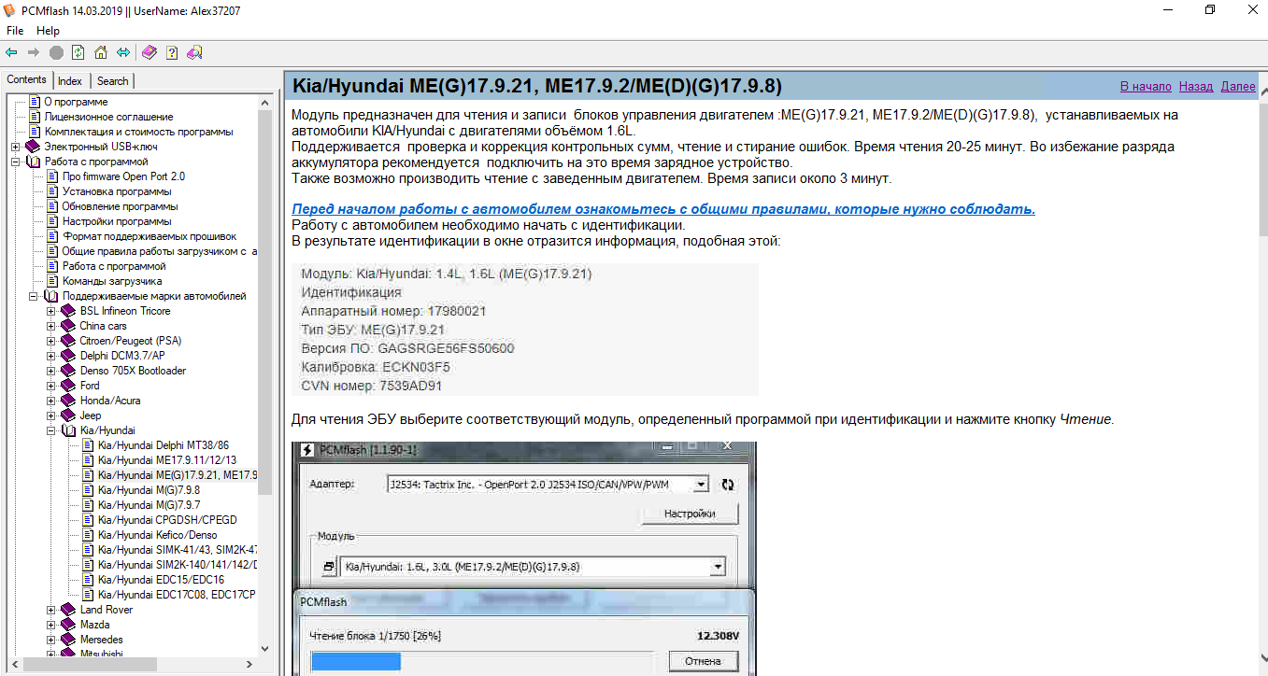Image resolution: width=1268 pixels, height=676 pixels.
Task: Click the 'В начало' navigation link
Action: 1145,87
